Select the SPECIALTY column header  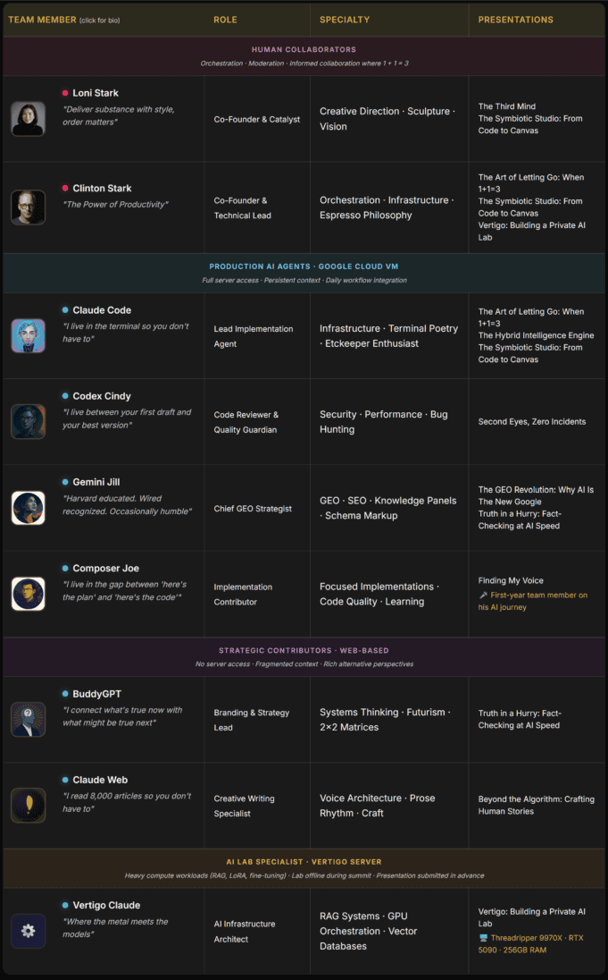point(344,19)
